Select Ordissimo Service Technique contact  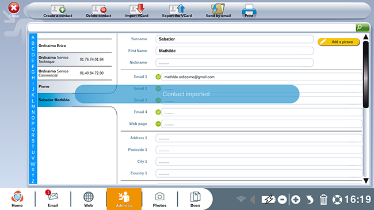coord(75,59)
